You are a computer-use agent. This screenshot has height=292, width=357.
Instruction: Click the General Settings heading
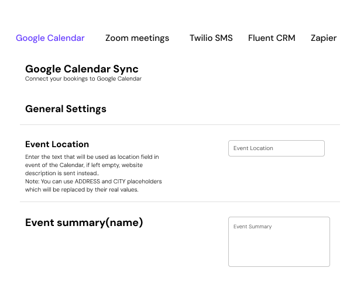click(66, 109)
